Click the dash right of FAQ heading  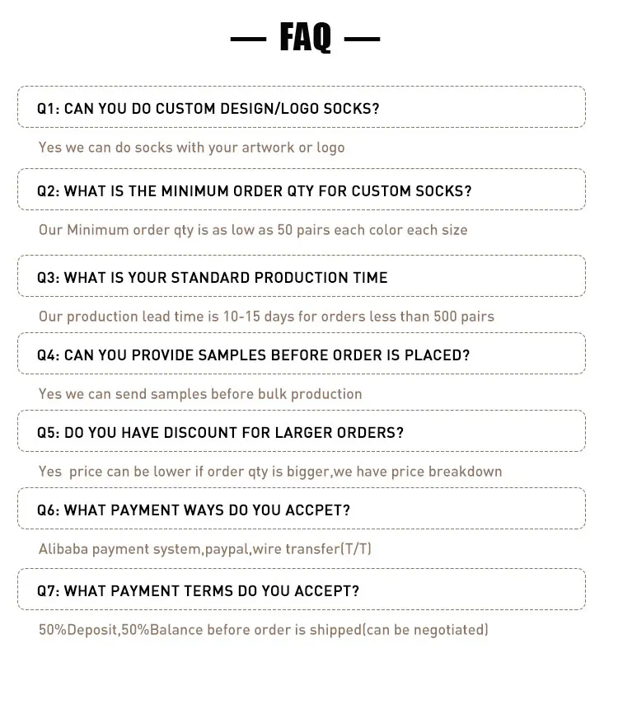[x=361, y=39]
